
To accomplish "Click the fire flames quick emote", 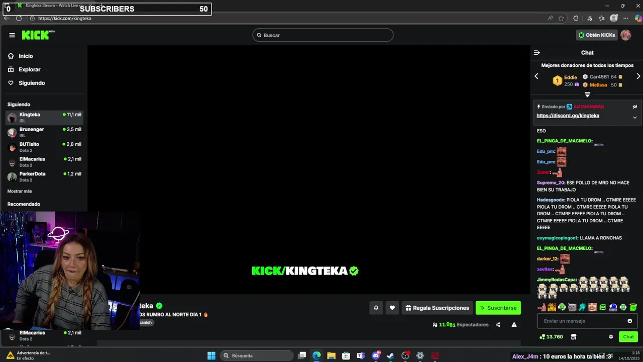I will coord(552,307).
